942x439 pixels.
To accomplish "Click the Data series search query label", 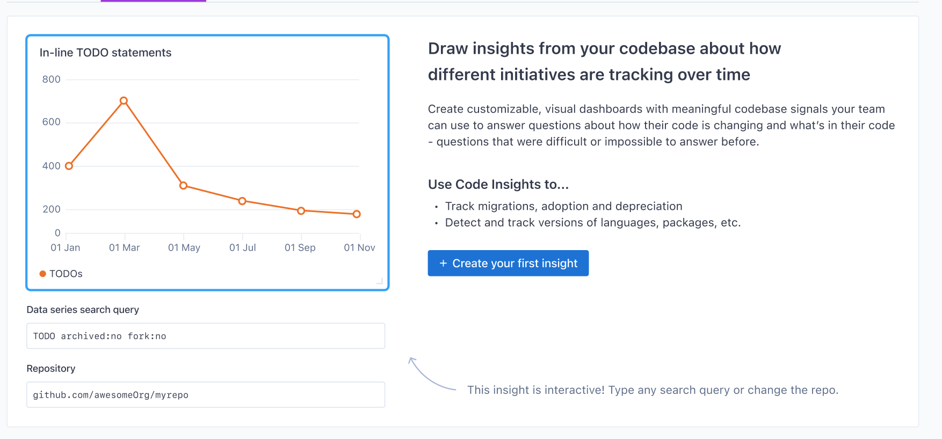I will (x=83, y=310).
